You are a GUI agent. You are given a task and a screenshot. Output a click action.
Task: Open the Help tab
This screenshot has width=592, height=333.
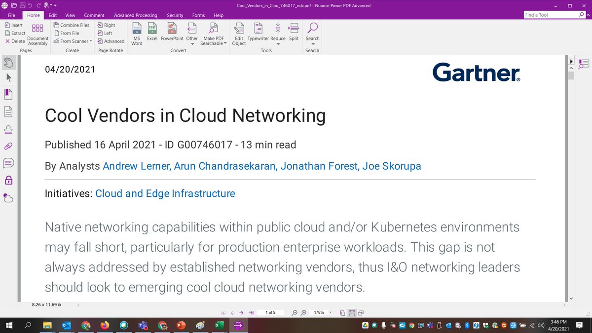pyautogui.click(x=218, y=15)
